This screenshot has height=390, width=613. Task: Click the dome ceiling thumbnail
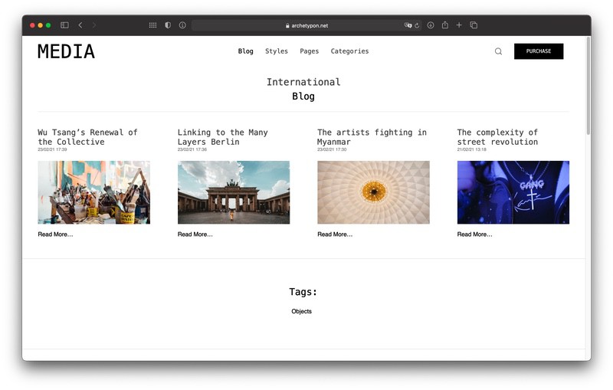click(373, 192)
